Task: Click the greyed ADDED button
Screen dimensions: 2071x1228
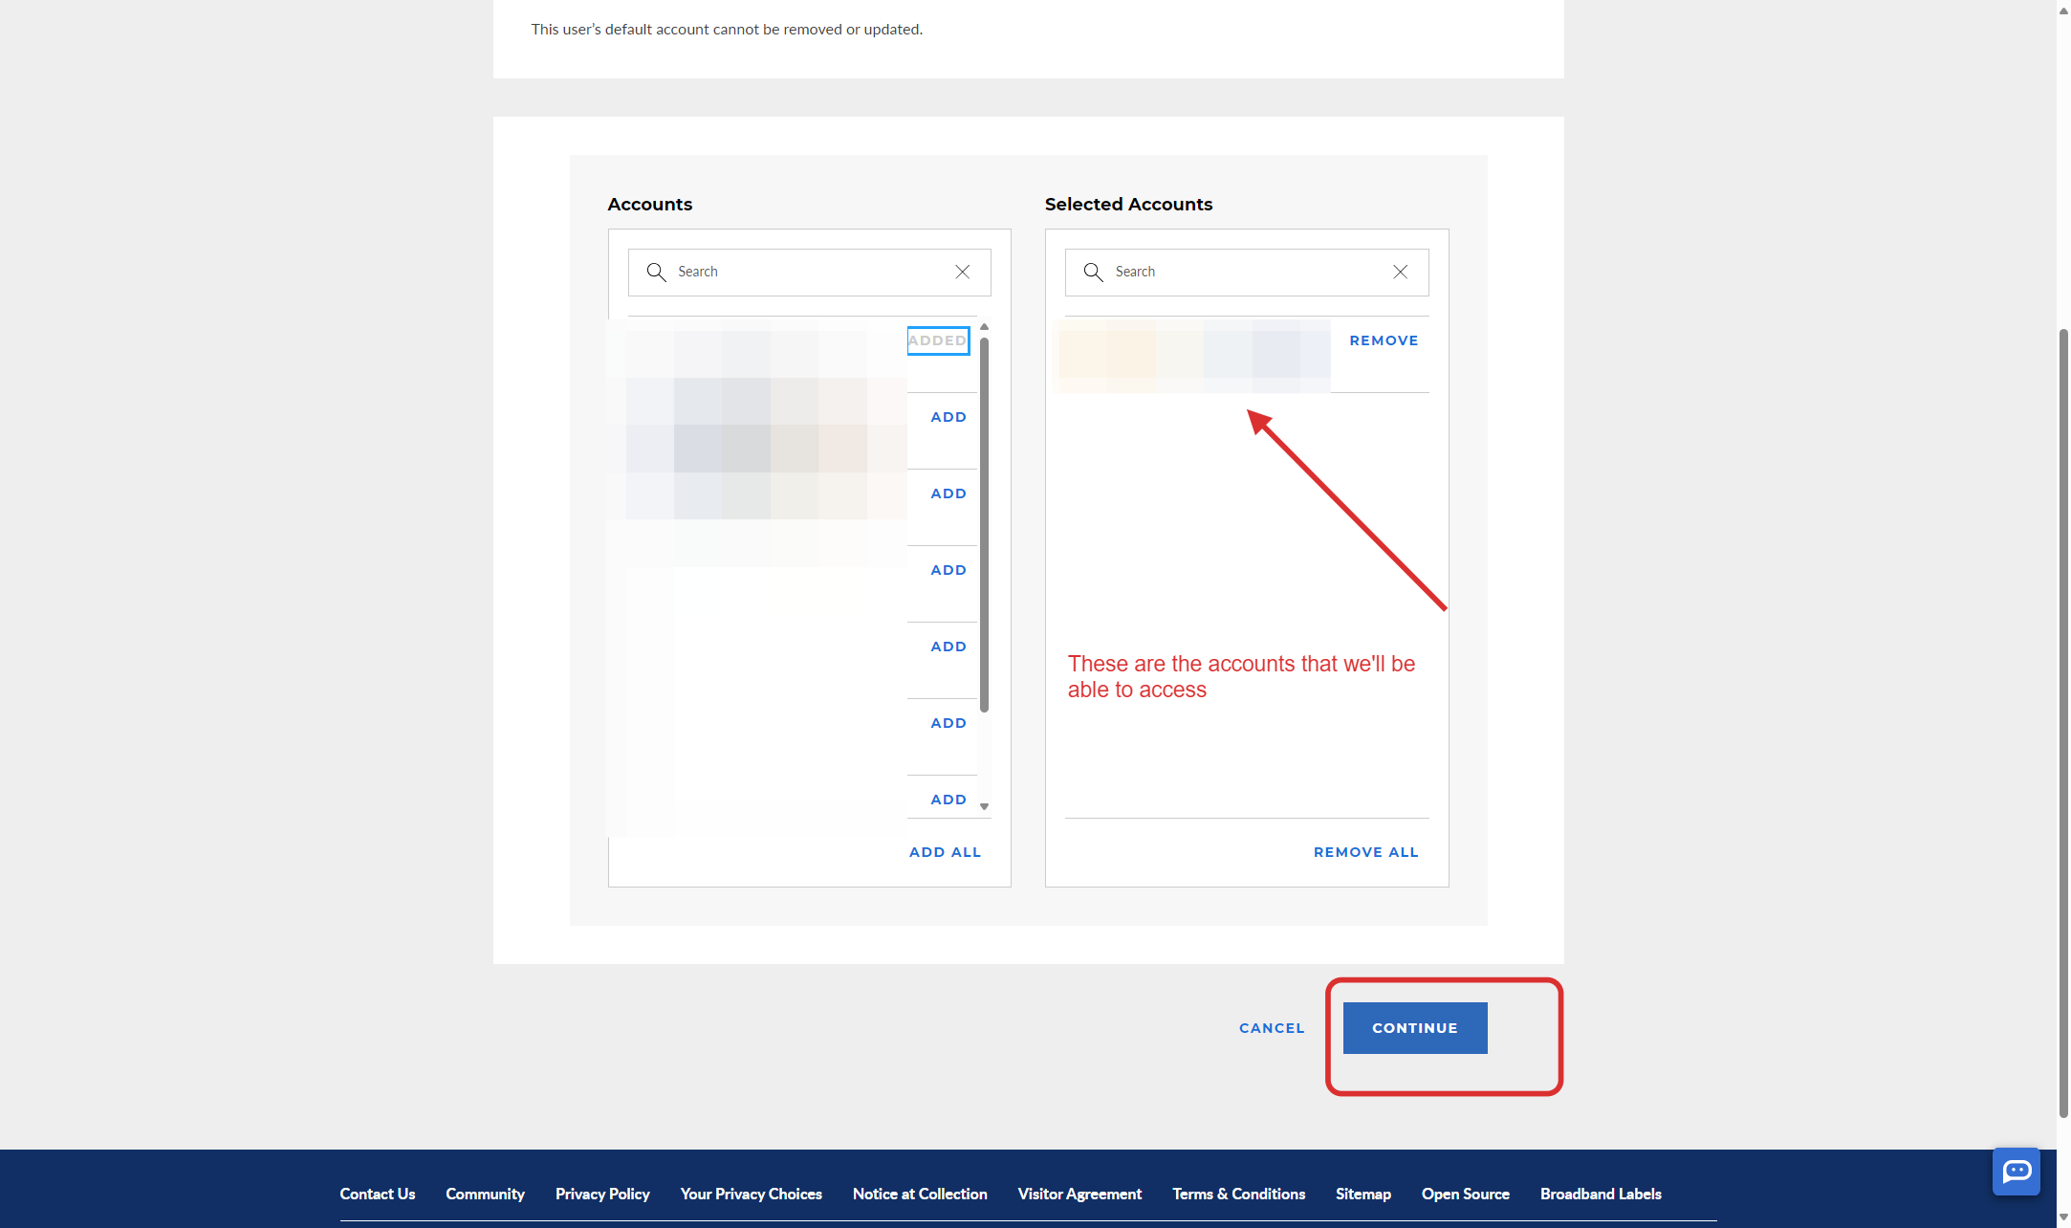Action: pos(938,340)
